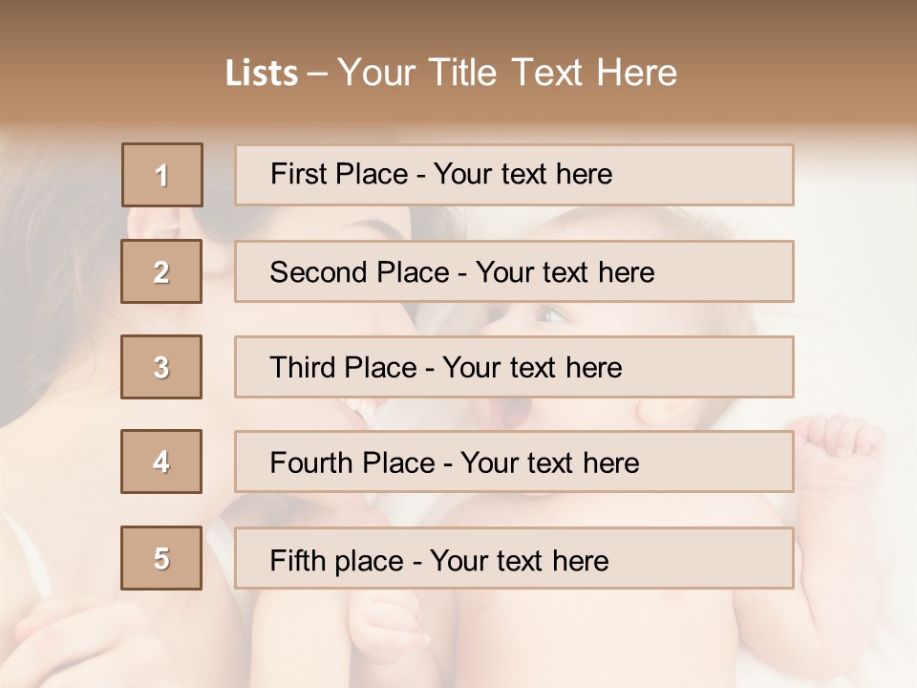Screen dimensions: 917x688
Task: Click the number 5 box
Action: [161, 558]
